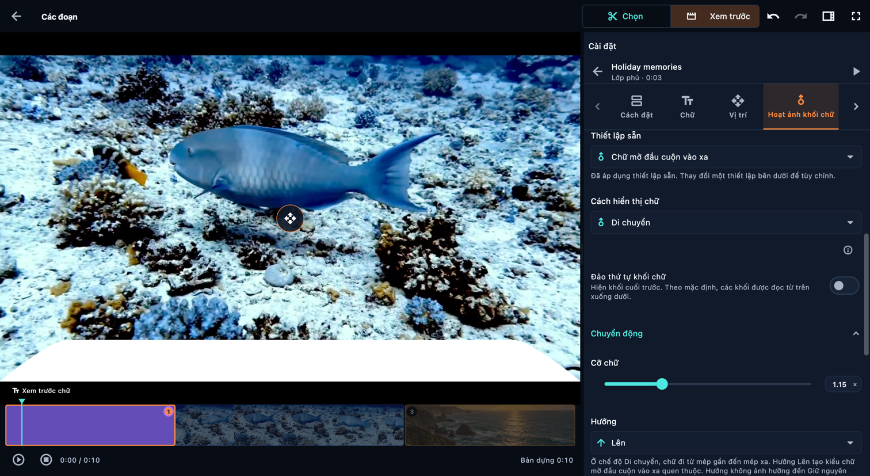Click the redo arrow icon
Screen dimensions: 870x476
pyautogui.click(x=800, y=16)
